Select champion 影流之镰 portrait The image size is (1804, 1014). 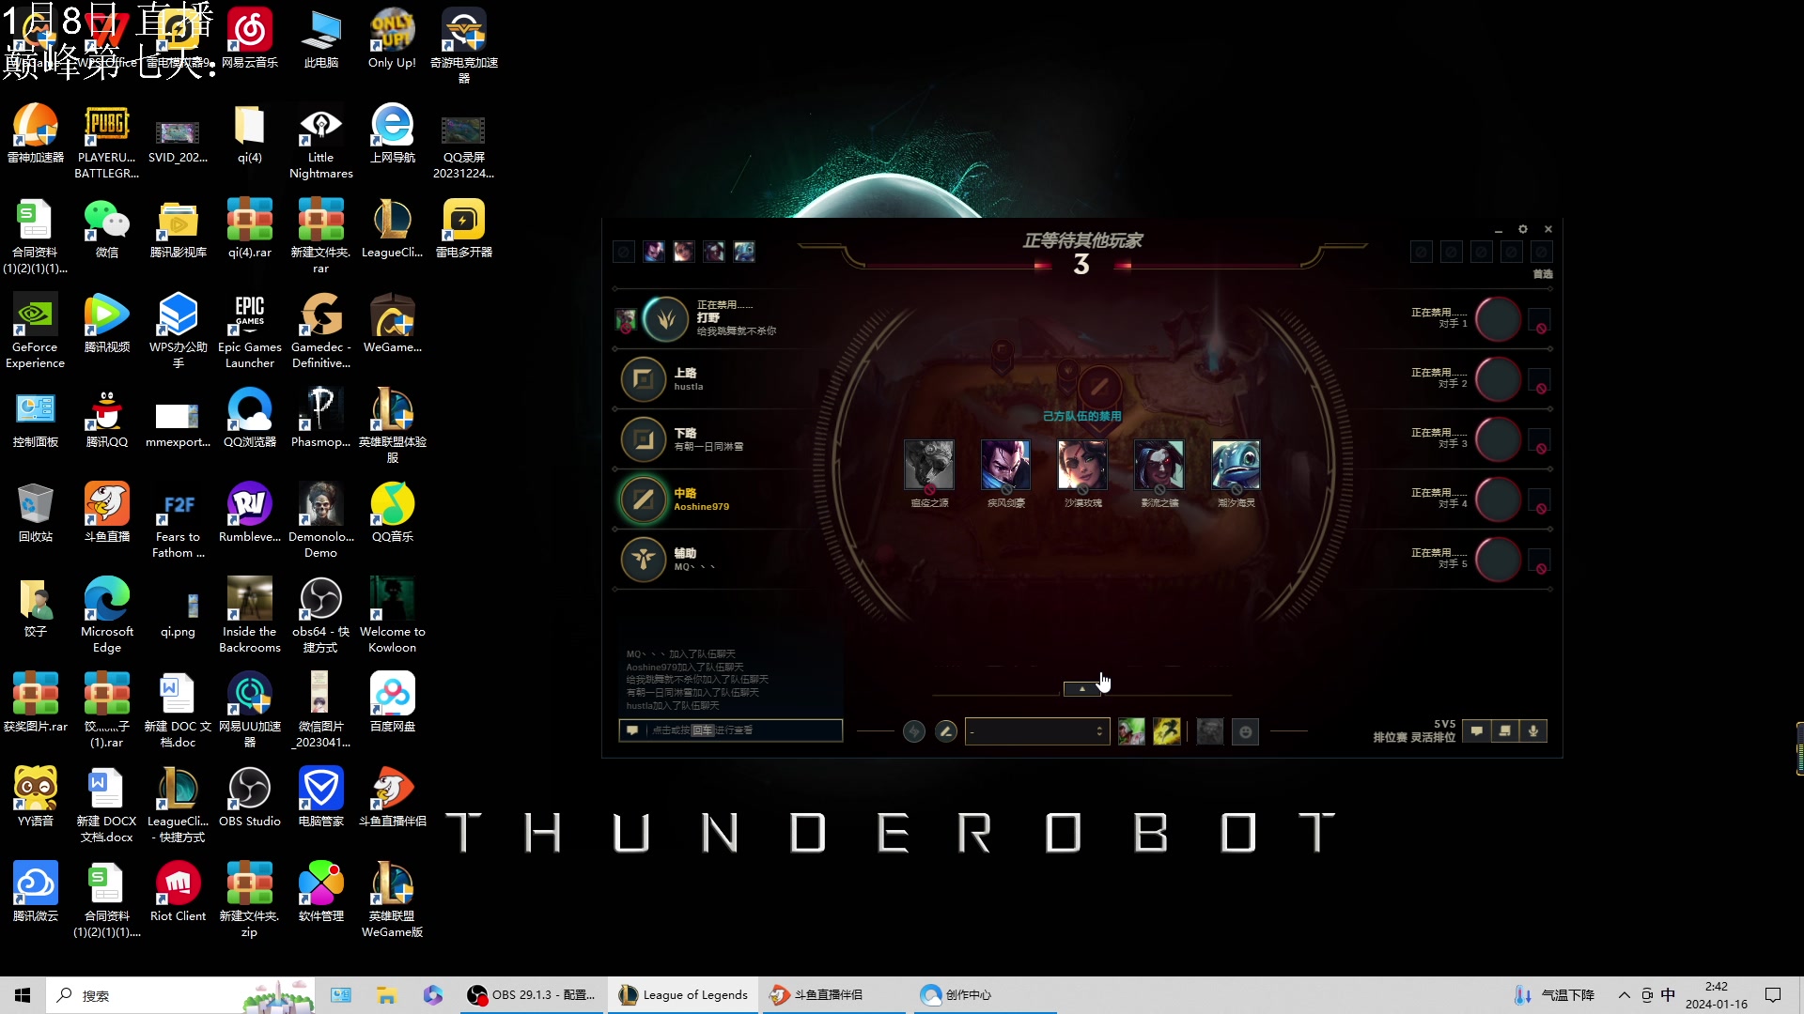coord(1159,465)
